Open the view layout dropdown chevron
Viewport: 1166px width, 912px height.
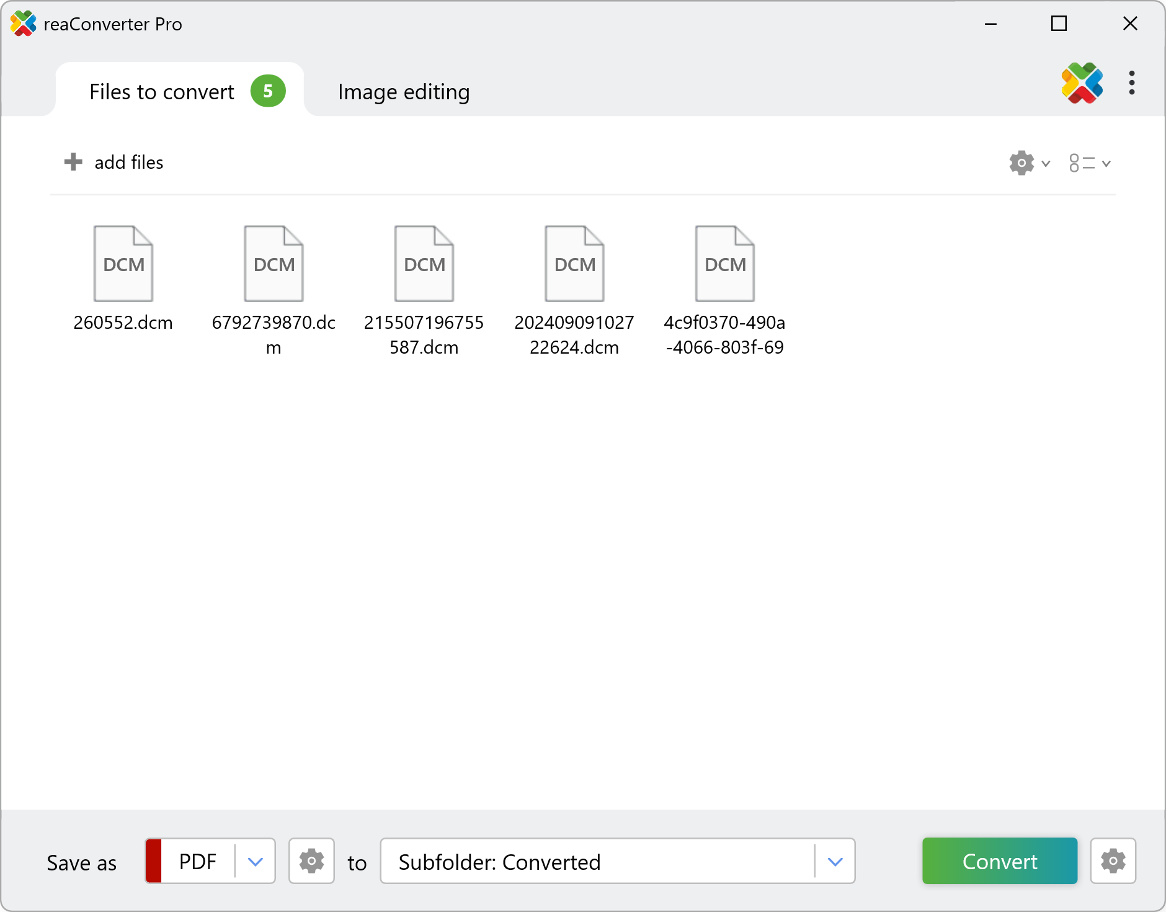click(1106, 163)
